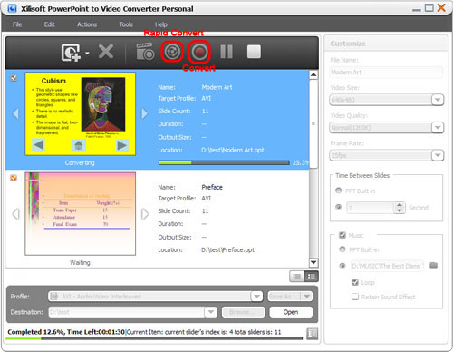
Task: Click the Customize panel header
Action: tap(386, 44)
